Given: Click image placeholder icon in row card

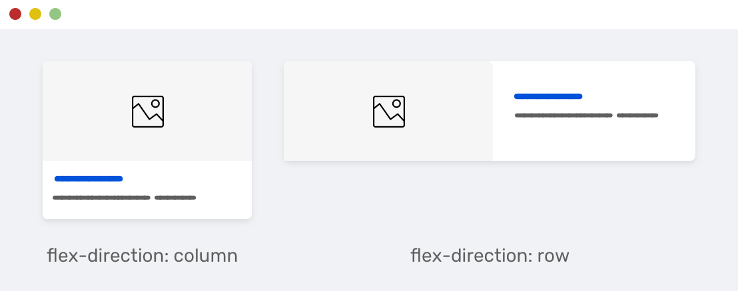Looking at the screenshot, I should pyautogui.click(x=388, y=112).
